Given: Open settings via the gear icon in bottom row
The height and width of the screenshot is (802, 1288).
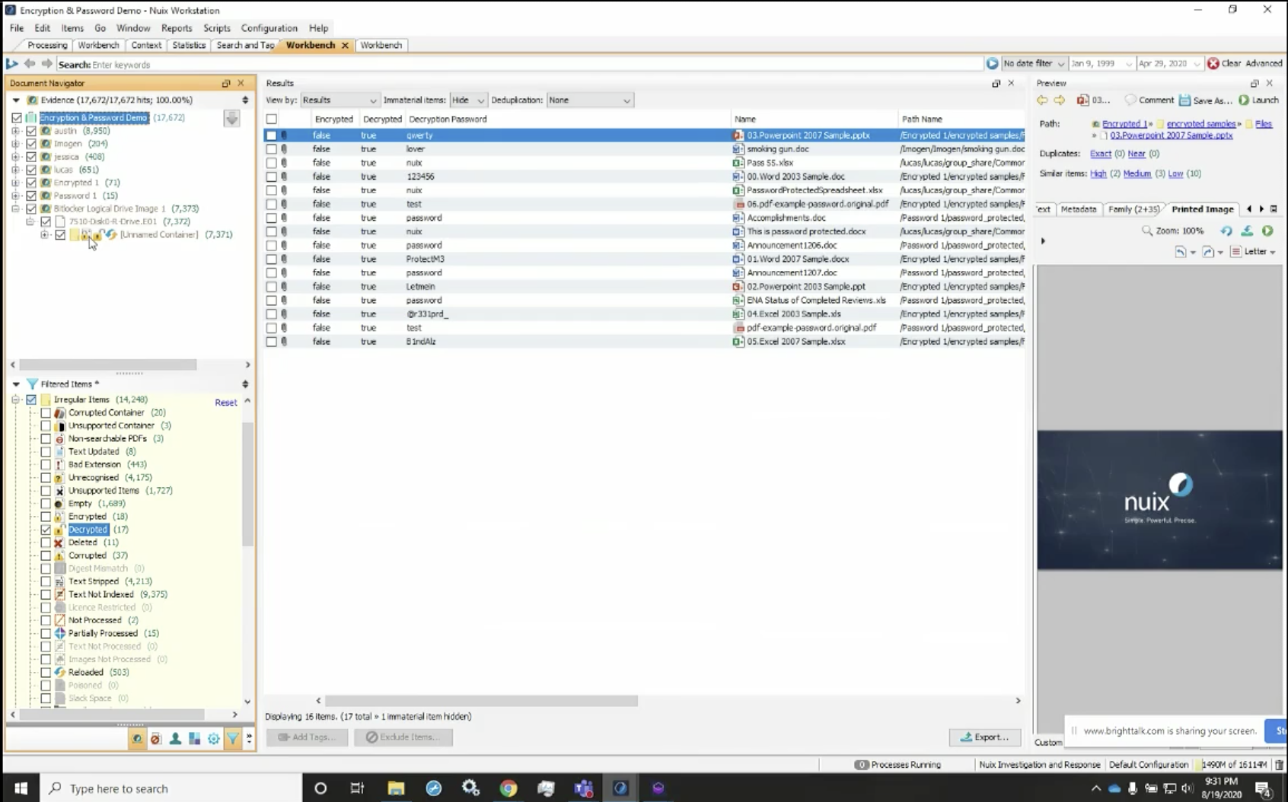Looking at the screenshot, I should coord(213,738).
